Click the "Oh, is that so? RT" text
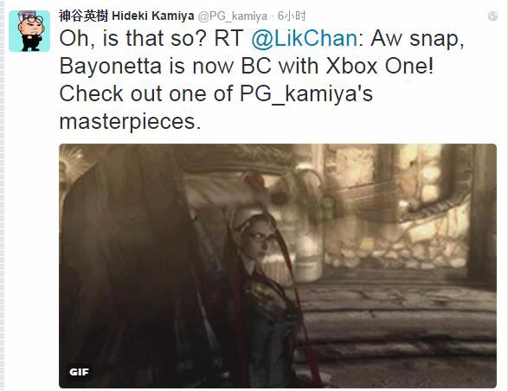This screenshot has height=391, width=508. (151, 38)
